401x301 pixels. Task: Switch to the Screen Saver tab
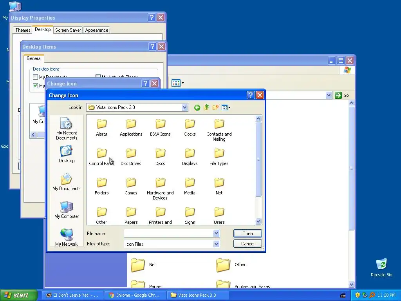[x=68, y=30]
